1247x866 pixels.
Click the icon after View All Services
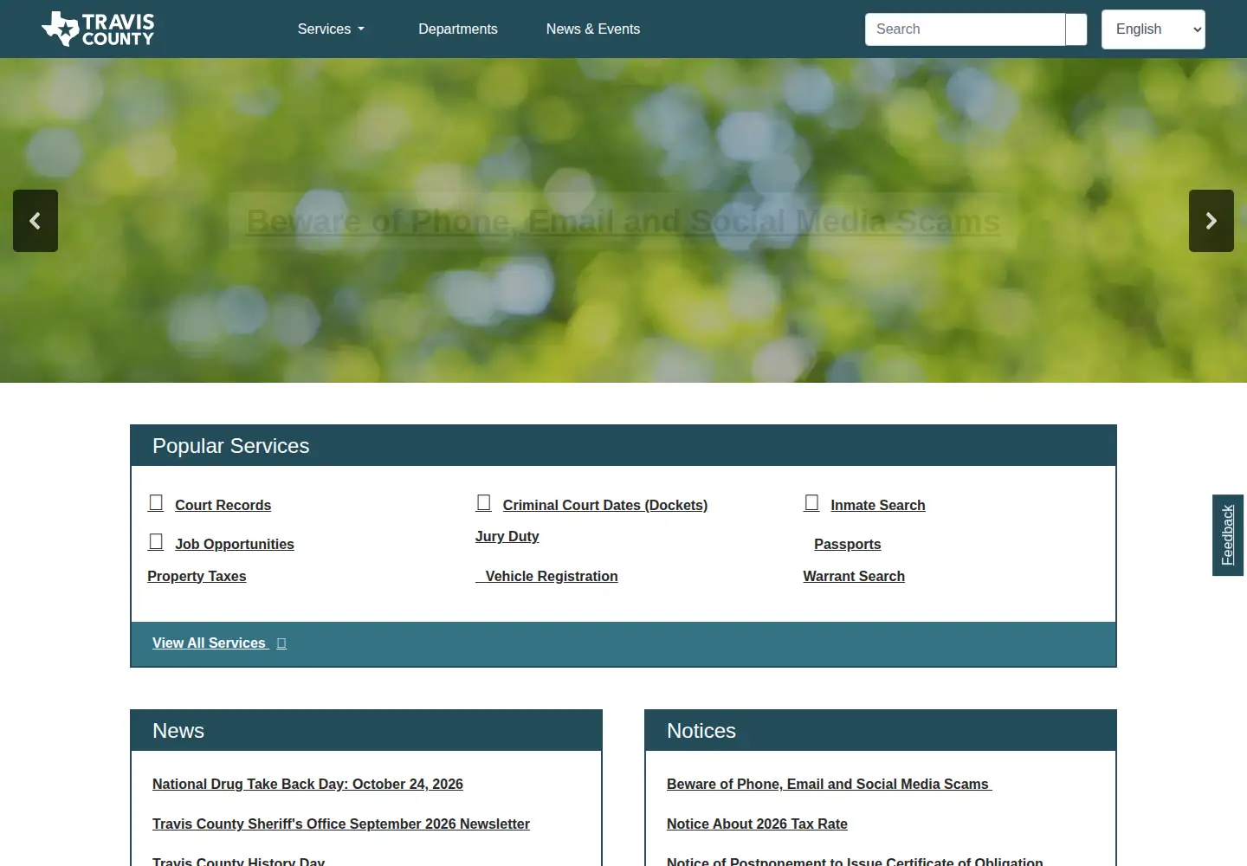point(281,643)
